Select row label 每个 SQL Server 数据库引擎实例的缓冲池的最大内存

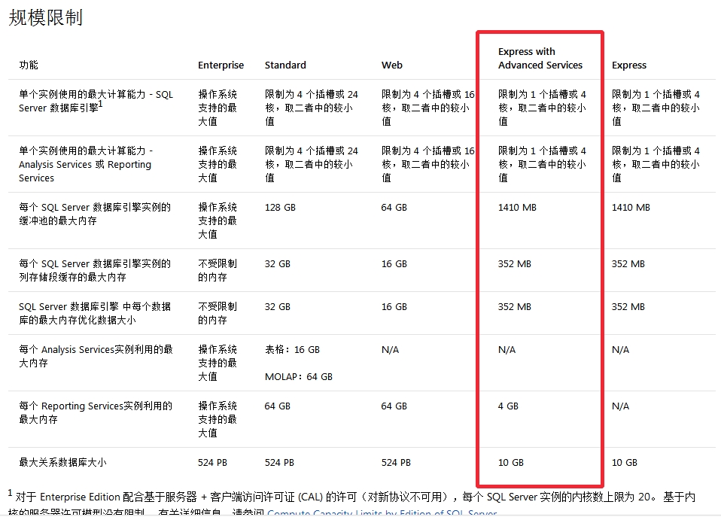coord(95,214)
